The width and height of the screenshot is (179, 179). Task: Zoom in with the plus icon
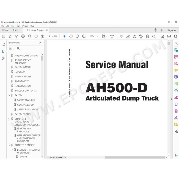84,36
